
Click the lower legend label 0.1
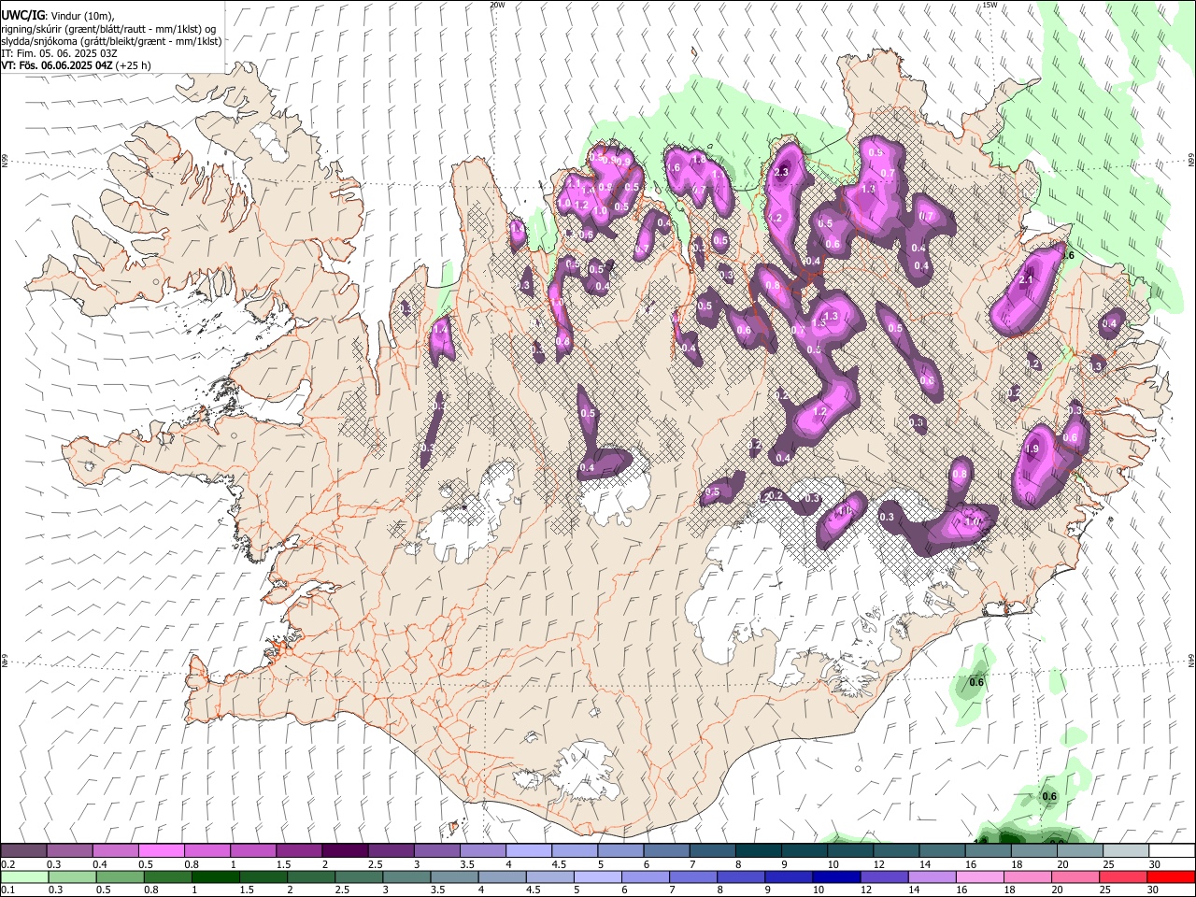(x=7, y=890)
